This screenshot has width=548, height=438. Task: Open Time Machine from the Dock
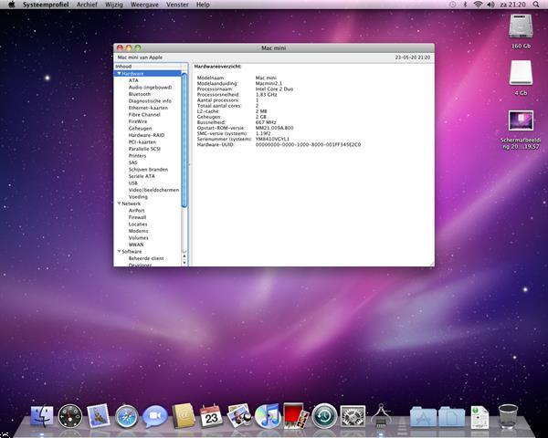(324, 416)
